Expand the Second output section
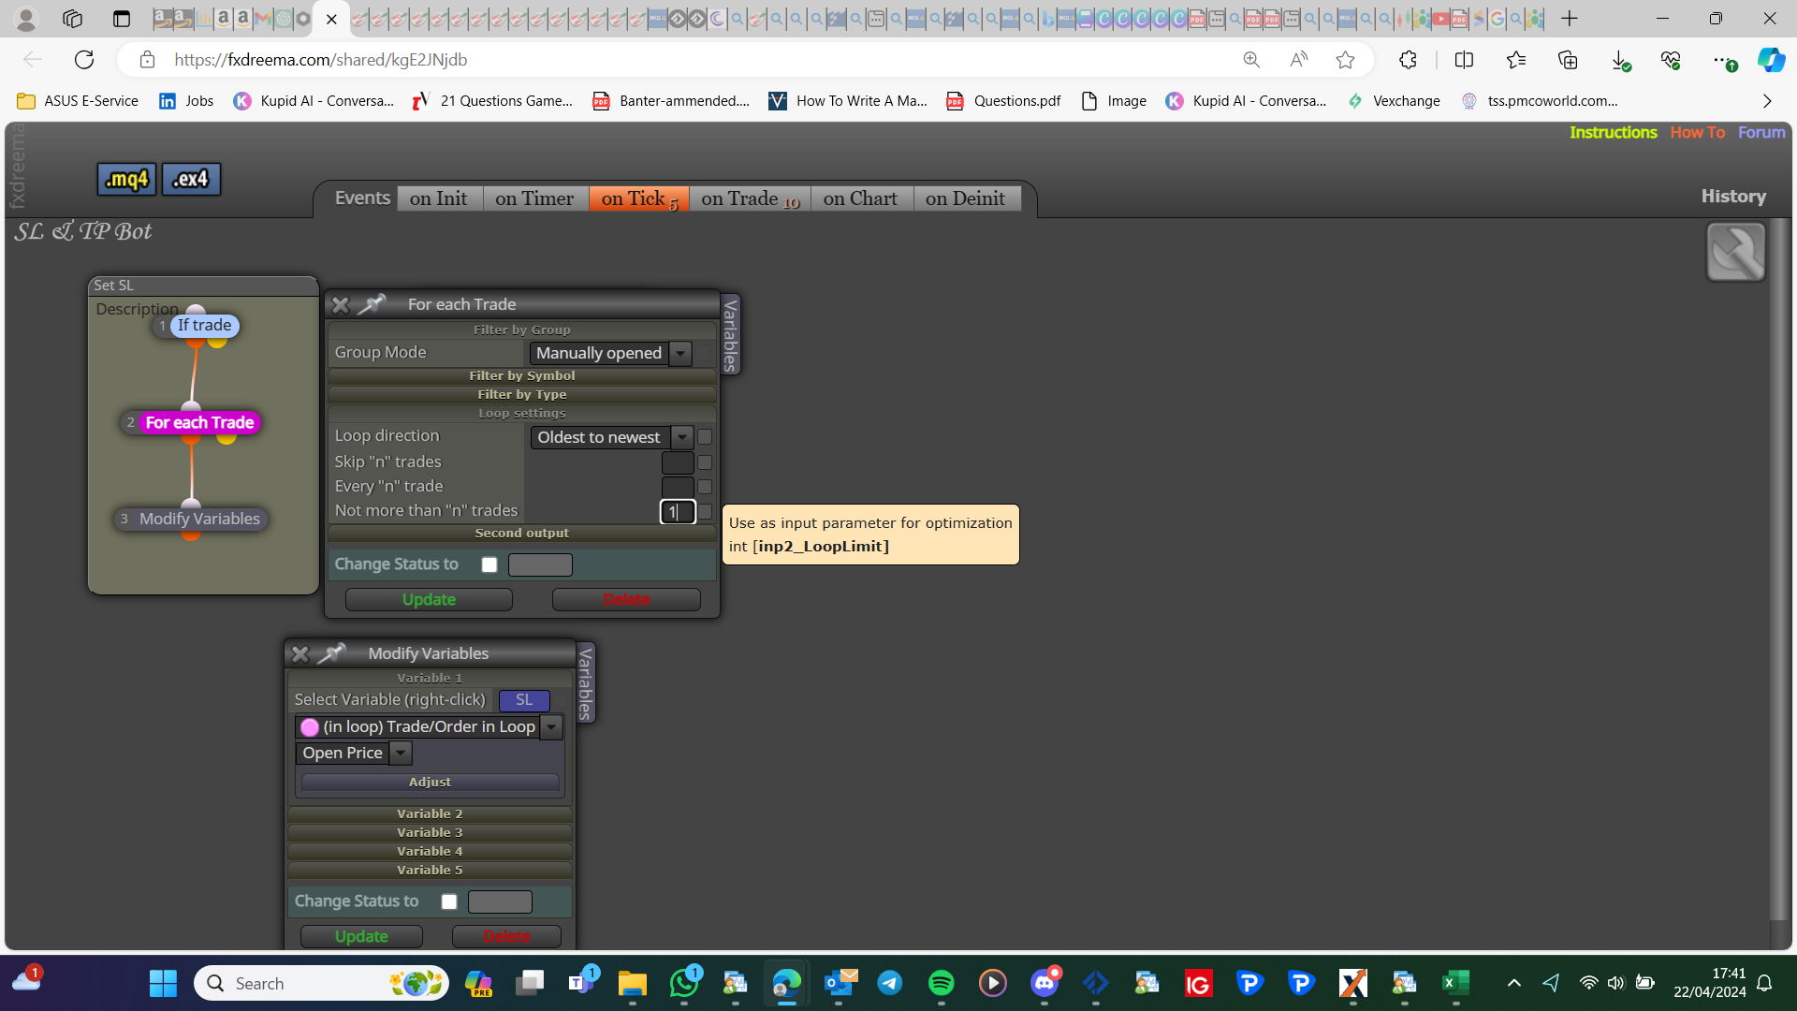 522,534
